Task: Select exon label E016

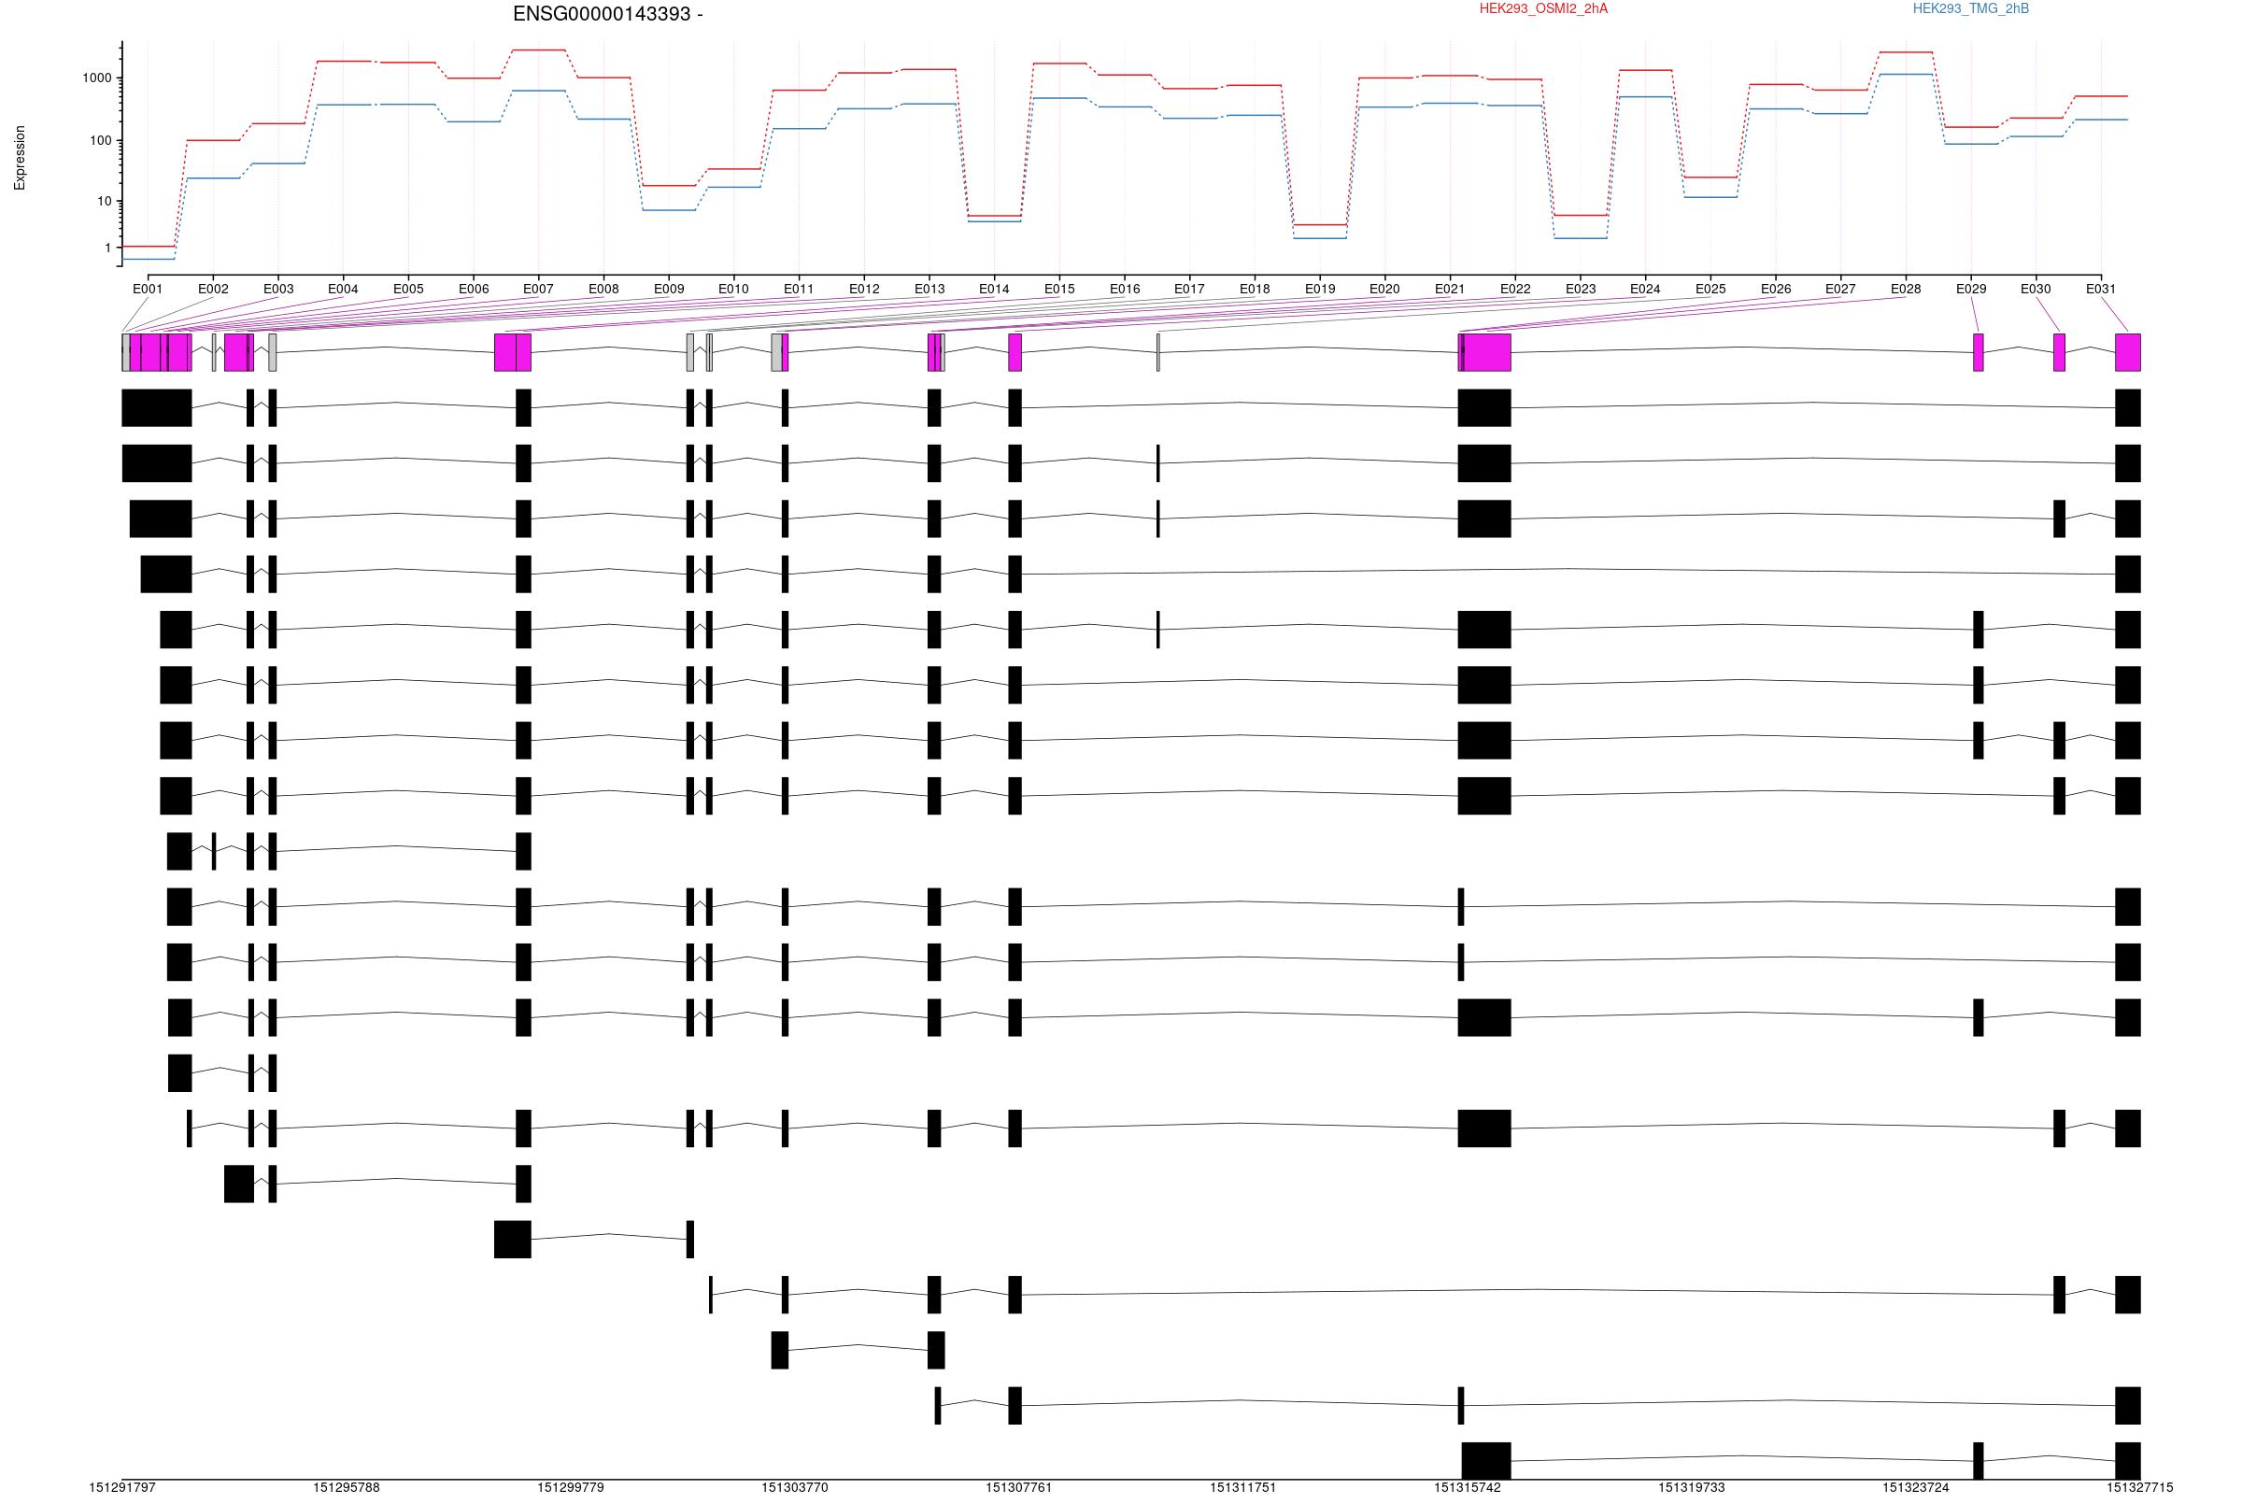Action: click(x=1125, y=289)
